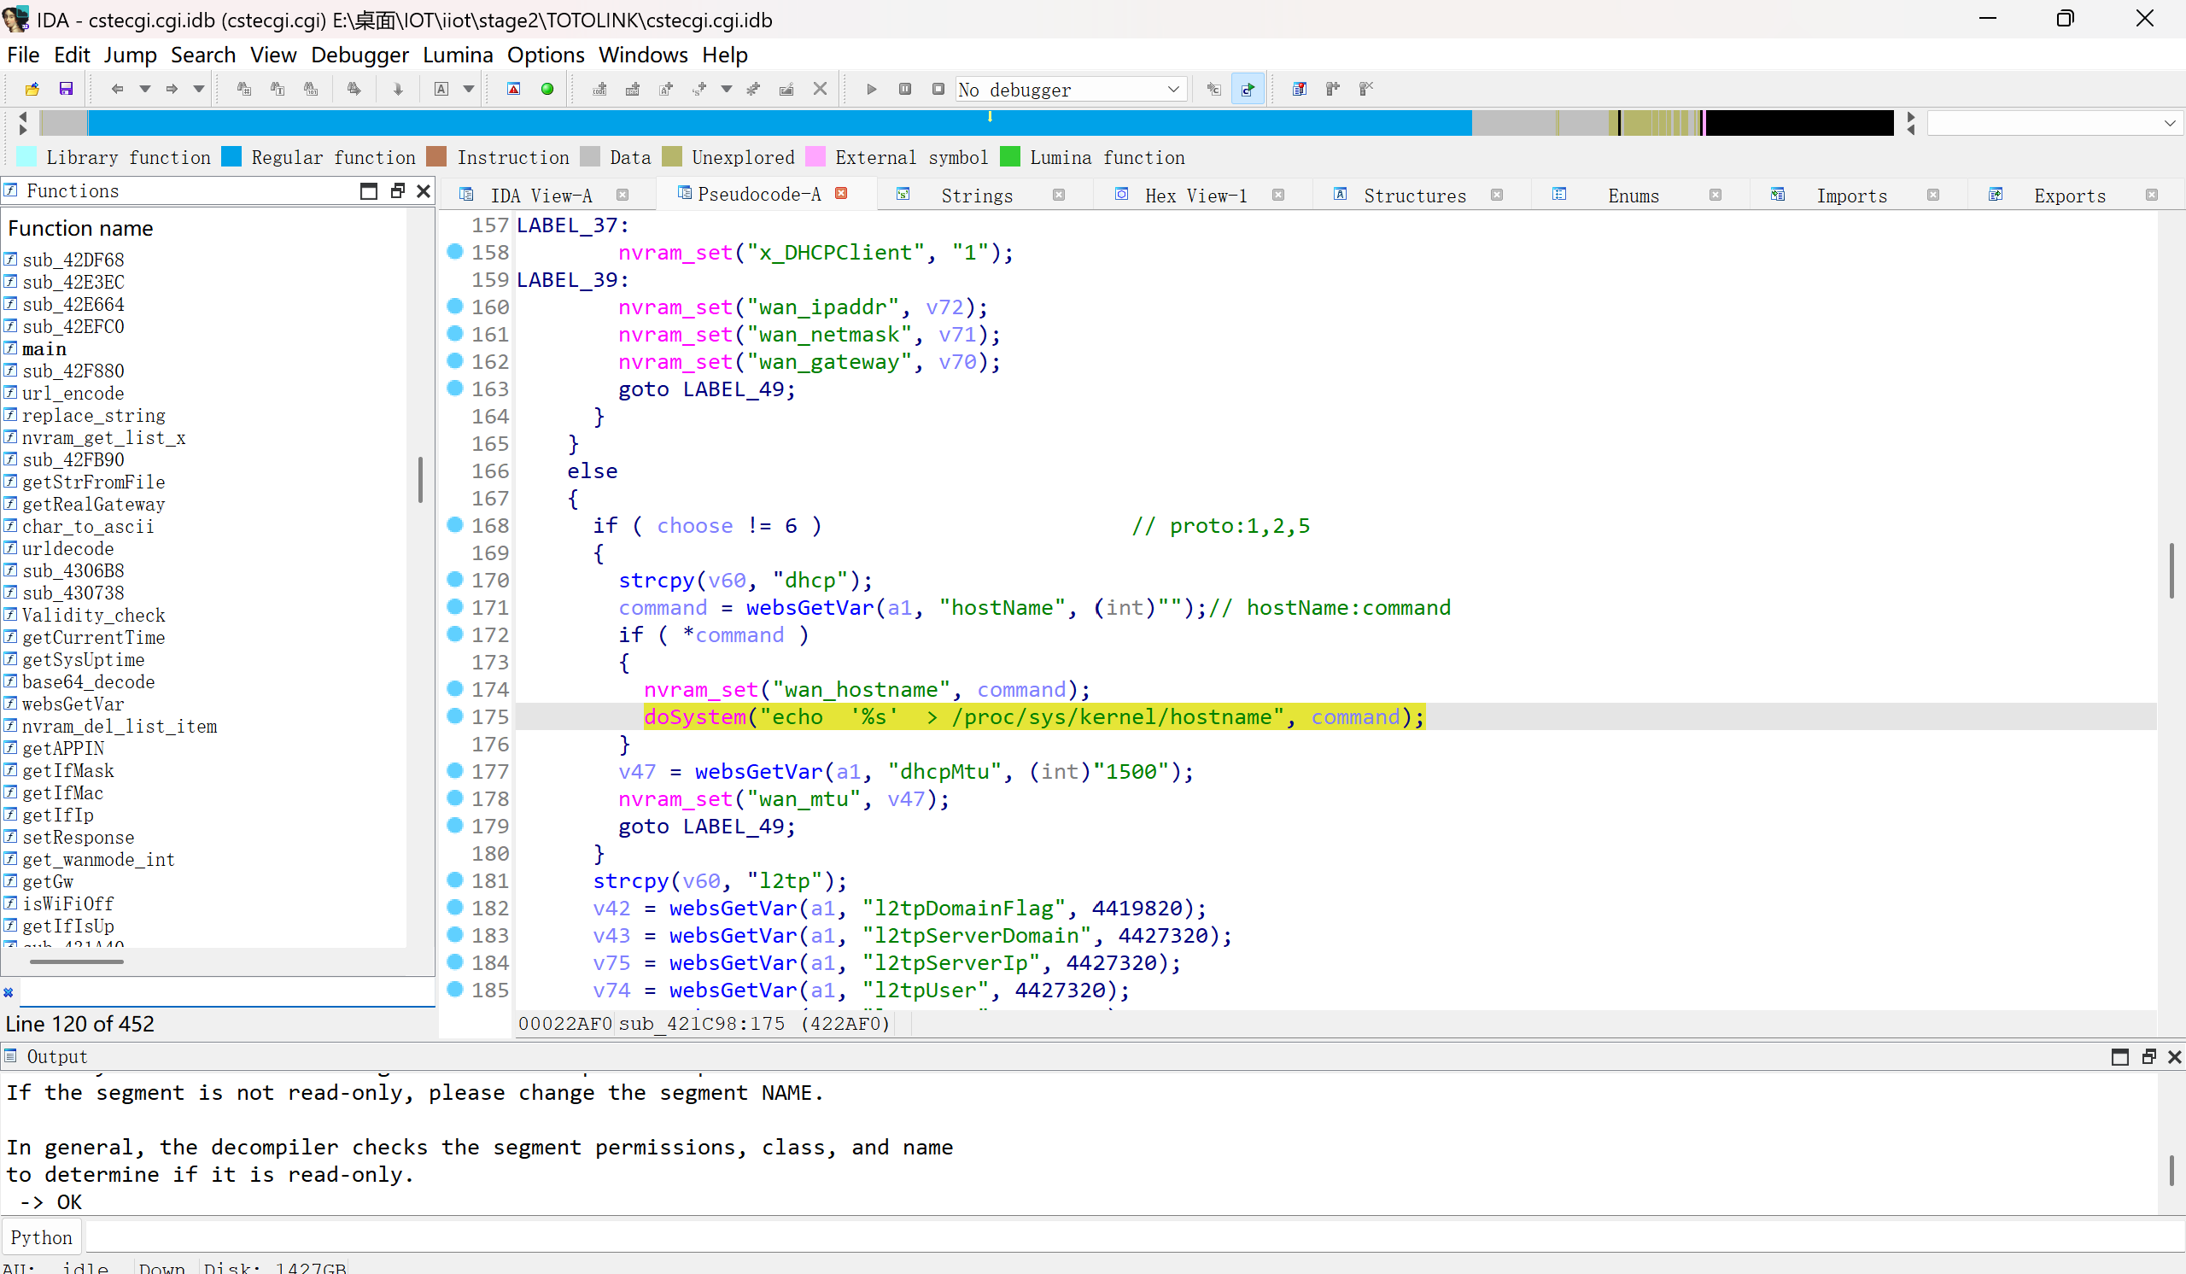Click the red warning triangle icon
The width and height of the screenshot is (2186, 1274).
pos(513,89)
